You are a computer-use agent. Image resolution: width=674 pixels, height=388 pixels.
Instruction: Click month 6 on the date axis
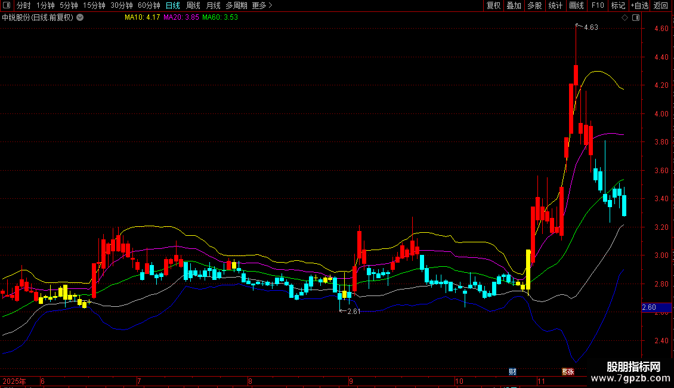(42, 381)
